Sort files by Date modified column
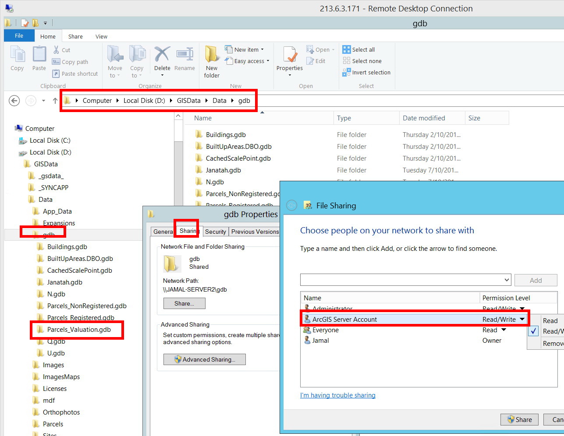The width and height of the screenshot is (564, 436). (x=432, y=118)
